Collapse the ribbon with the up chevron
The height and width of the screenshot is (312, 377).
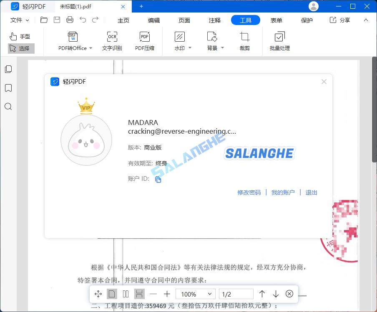click(366, 20)
